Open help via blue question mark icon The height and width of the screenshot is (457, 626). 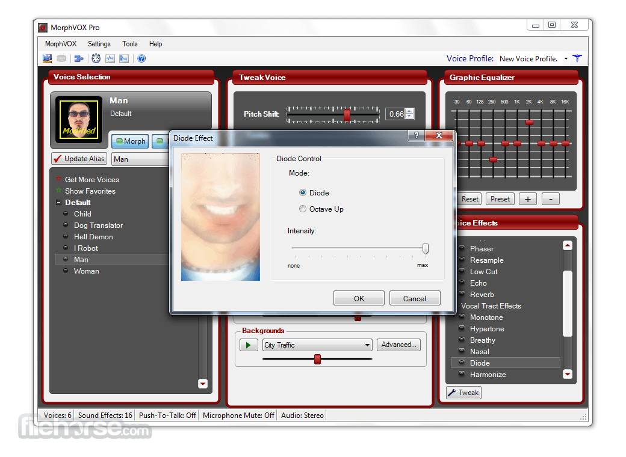(141, 58)
